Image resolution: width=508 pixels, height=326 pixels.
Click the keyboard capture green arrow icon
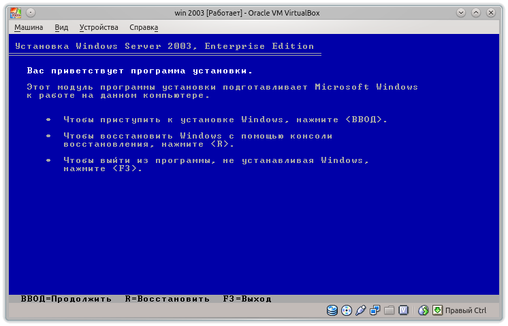pyautogui.click(x=437, y=310)
